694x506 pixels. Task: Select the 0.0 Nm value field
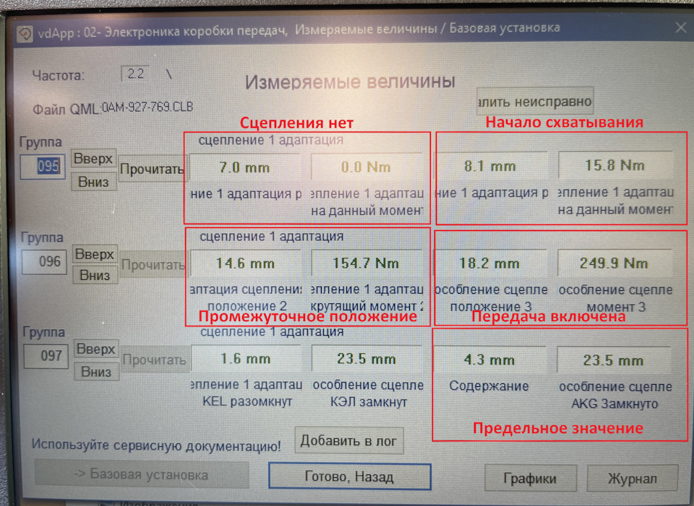[x=366, y=167]
